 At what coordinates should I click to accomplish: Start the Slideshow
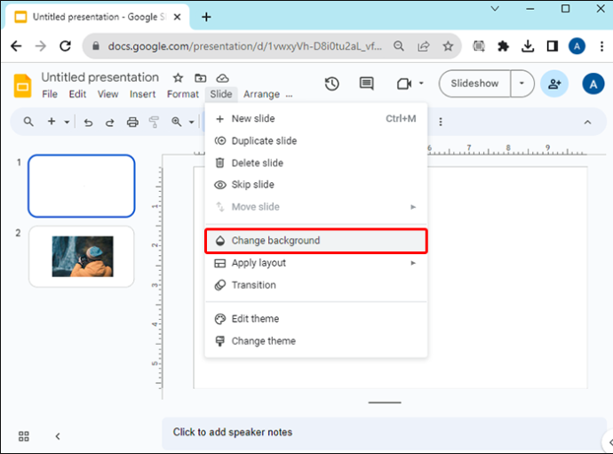[474, 84]
